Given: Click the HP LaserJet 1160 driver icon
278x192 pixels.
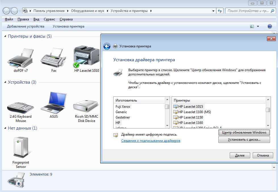Looking at the screenshot, I should tap(175, 123).
